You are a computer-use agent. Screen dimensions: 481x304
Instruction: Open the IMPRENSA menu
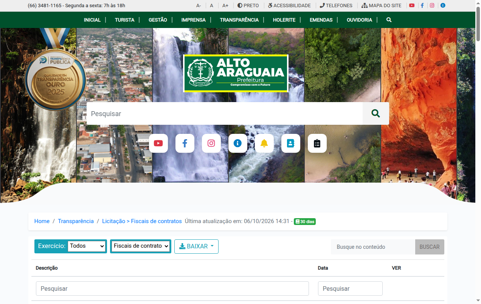point(194,20)
